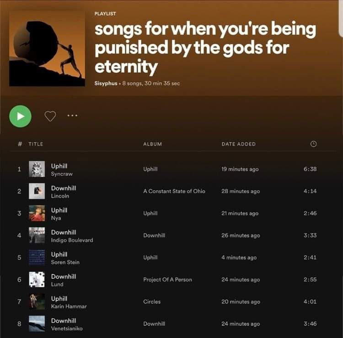Sort by the ALBUM column header

152,144
